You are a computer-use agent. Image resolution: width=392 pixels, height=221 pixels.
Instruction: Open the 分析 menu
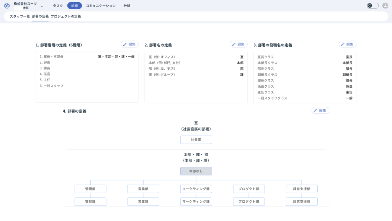pyautogui.click(x=127, y=6)
